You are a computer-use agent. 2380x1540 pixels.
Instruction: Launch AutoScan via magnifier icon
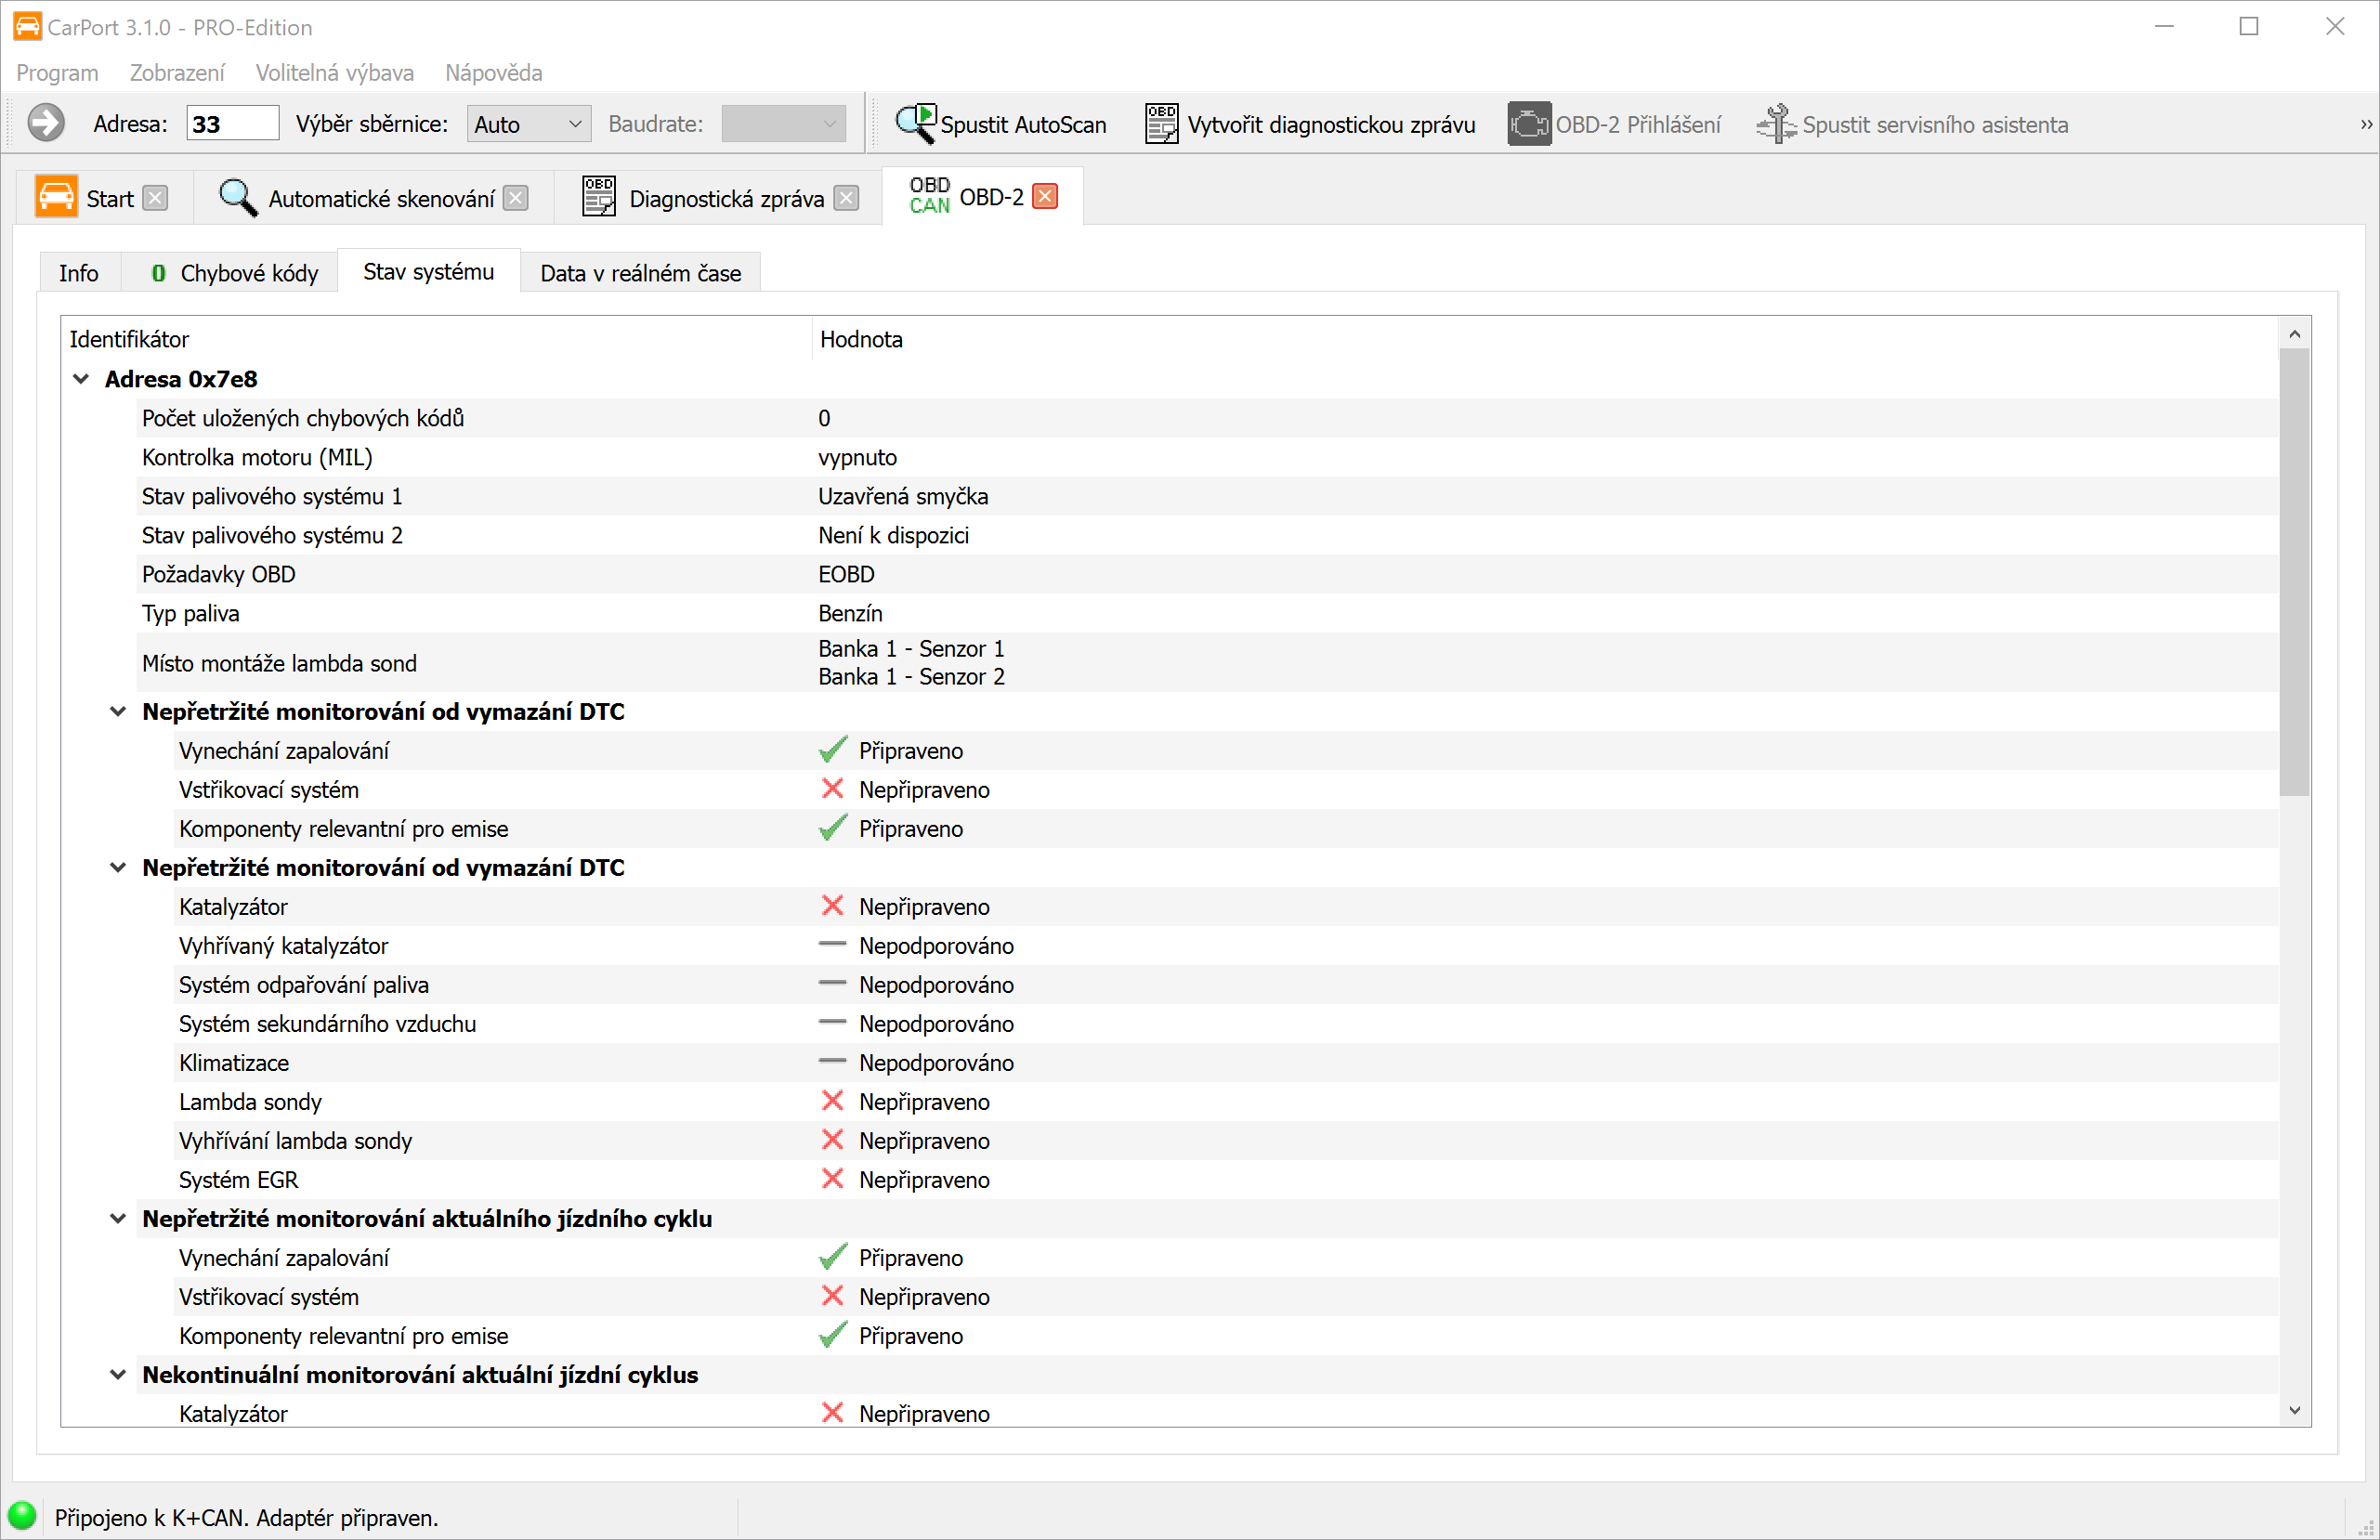click(915, 123)
